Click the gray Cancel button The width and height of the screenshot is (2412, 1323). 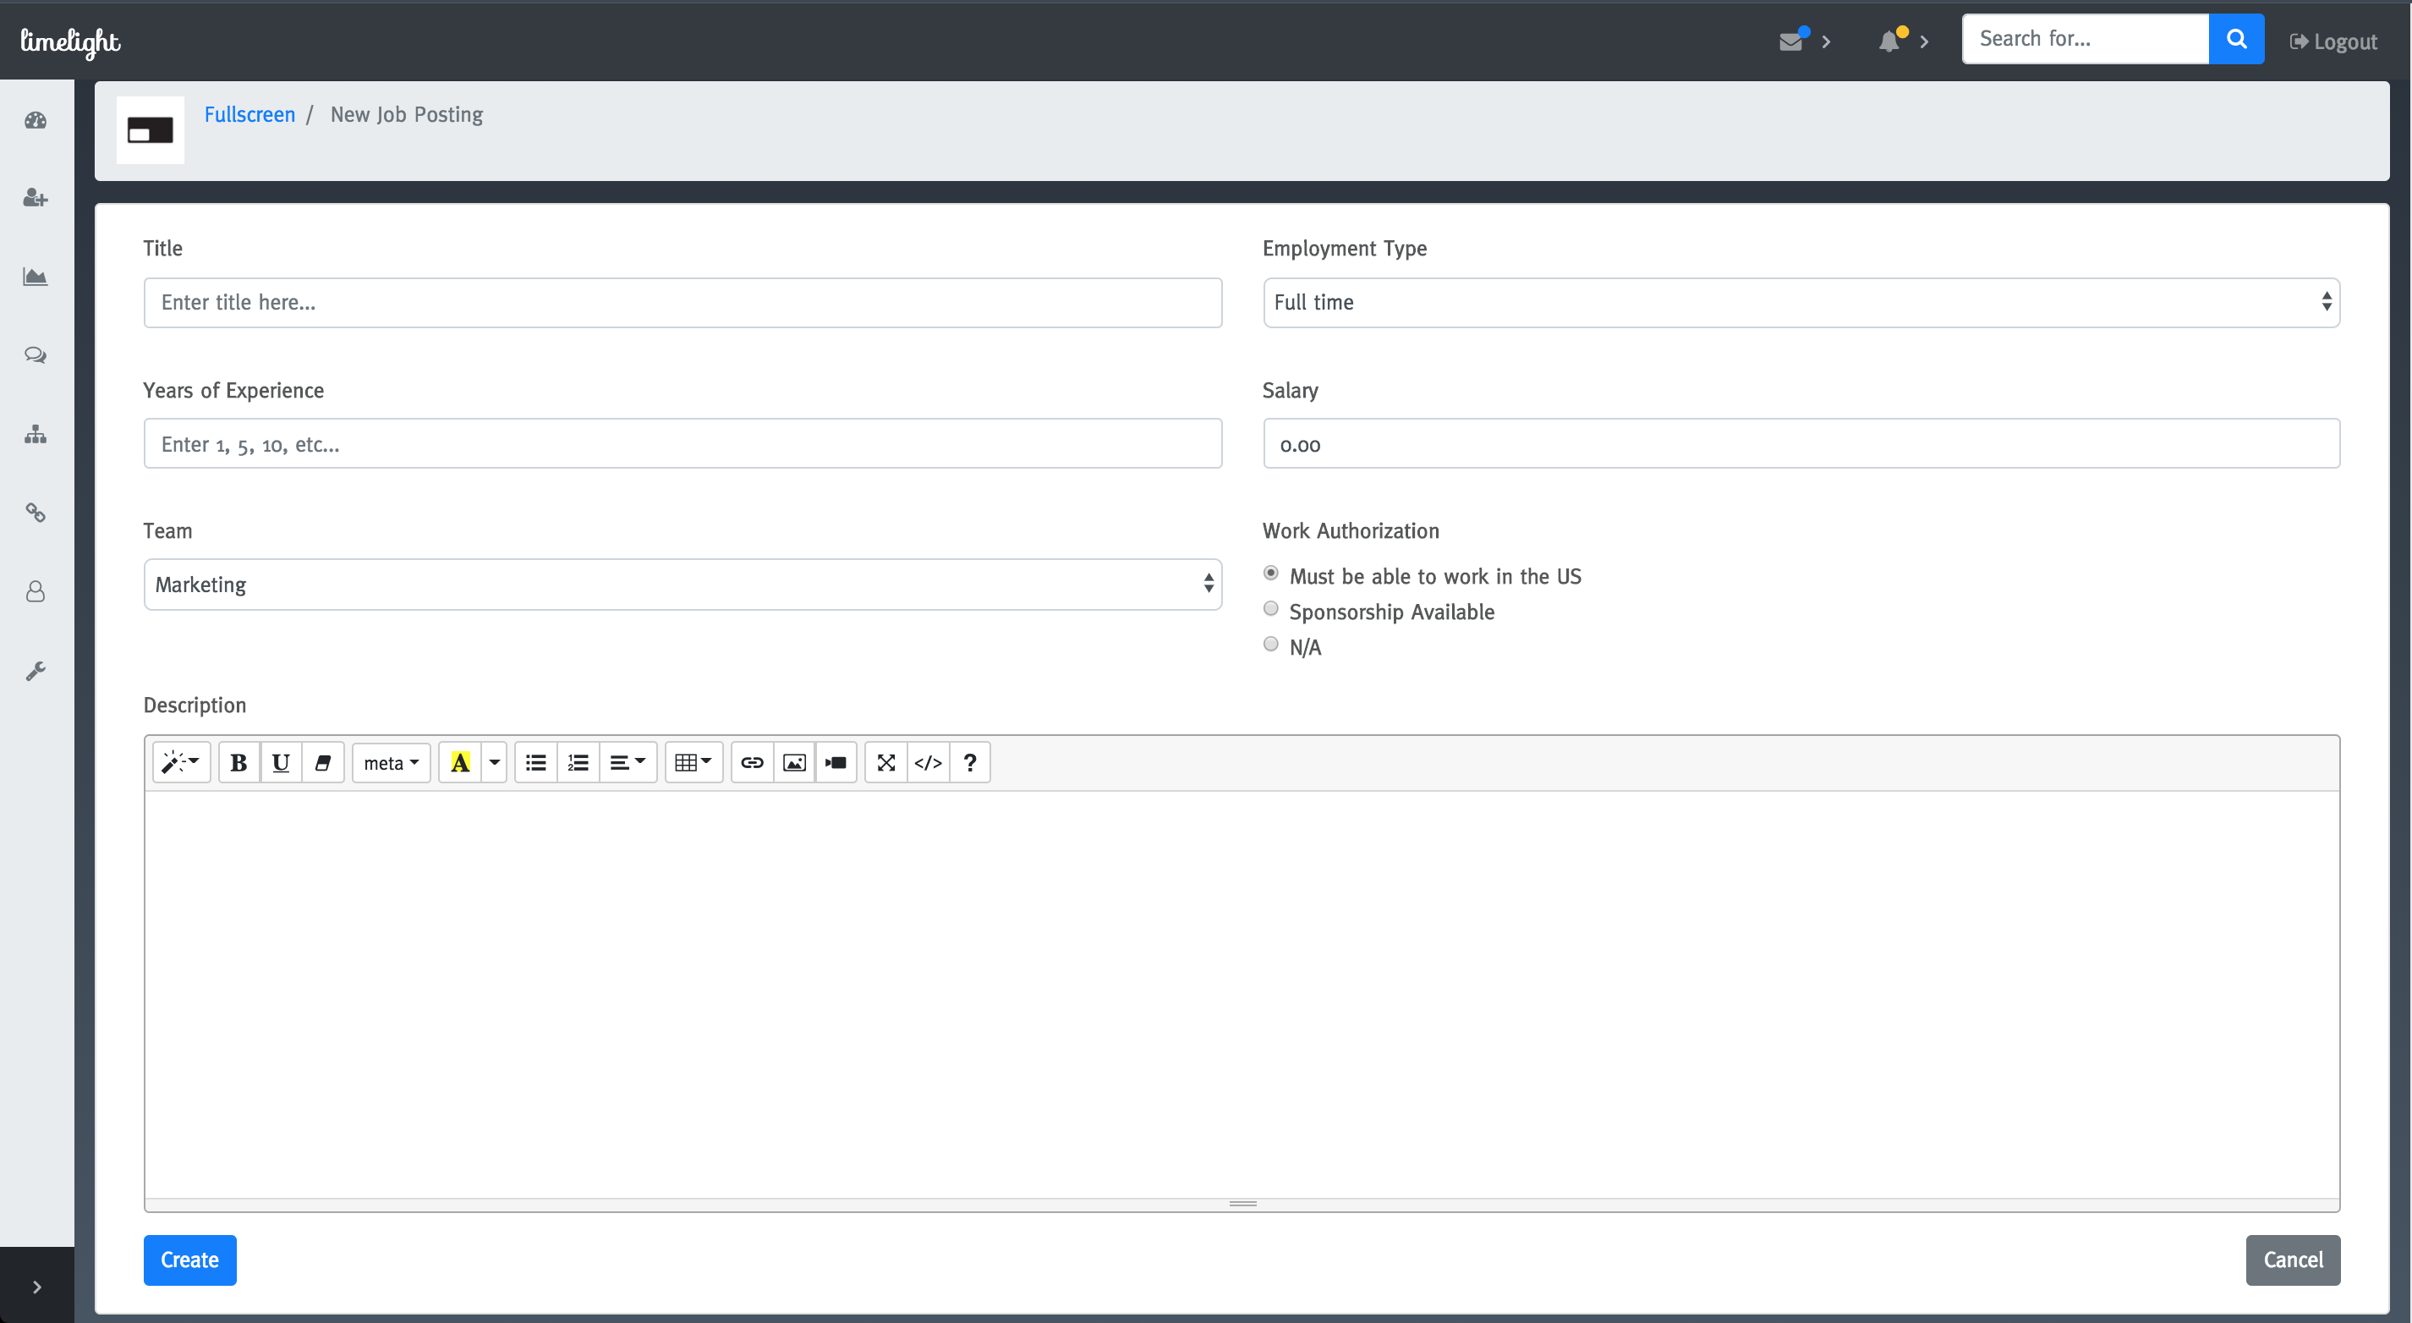(x=2292, y=1260)
